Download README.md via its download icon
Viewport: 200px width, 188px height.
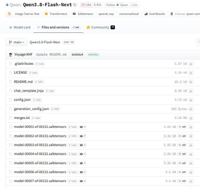coord(191,82)
